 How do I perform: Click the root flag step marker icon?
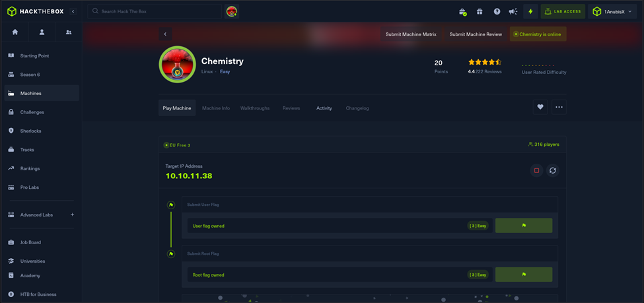(171, 254)
